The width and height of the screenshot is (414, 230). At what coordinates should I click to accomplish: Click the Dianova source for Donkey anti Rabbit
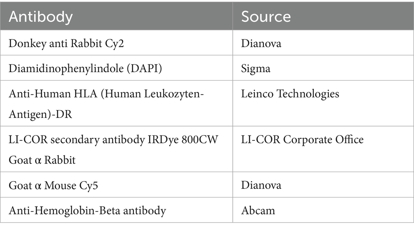click(x=261, y=43)
